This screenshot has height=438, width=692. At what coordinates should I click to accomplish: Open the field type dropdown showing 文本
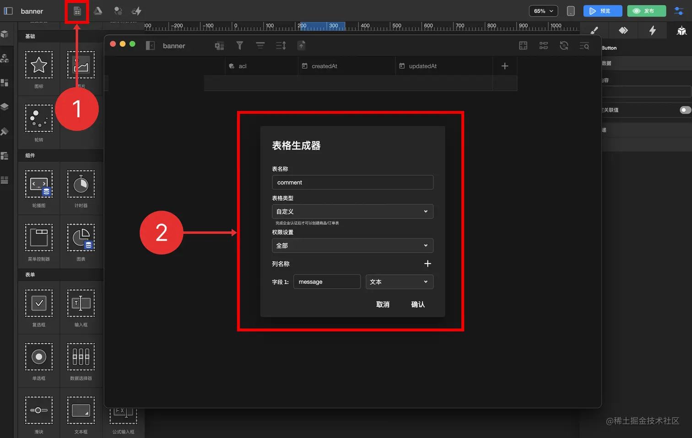(x=399, y=281)
